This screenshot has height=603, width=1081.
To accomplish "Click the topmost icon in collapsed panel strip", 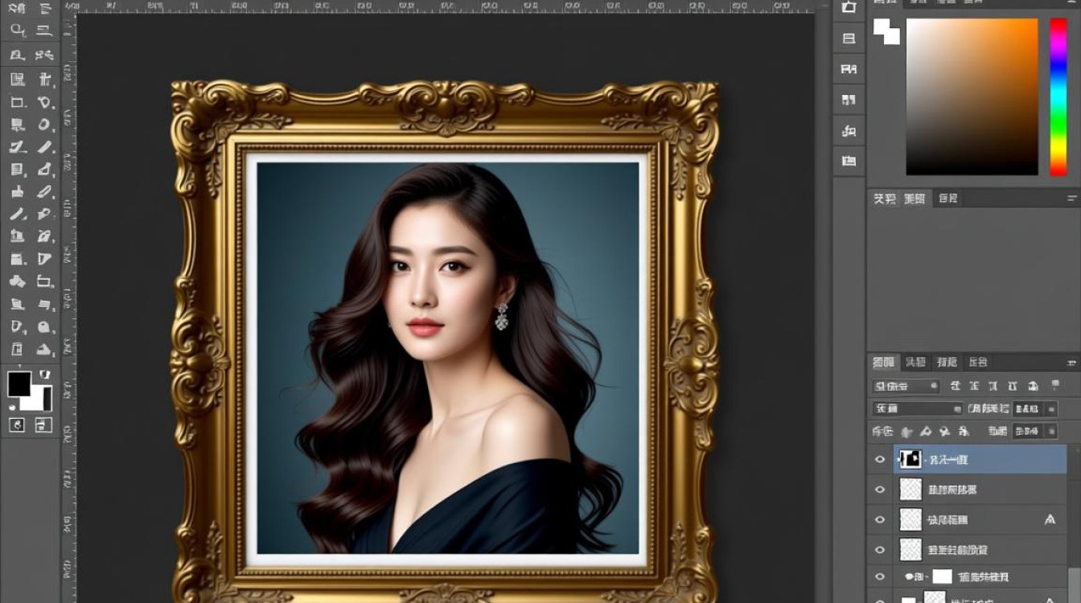I will (x=849, y=7).
